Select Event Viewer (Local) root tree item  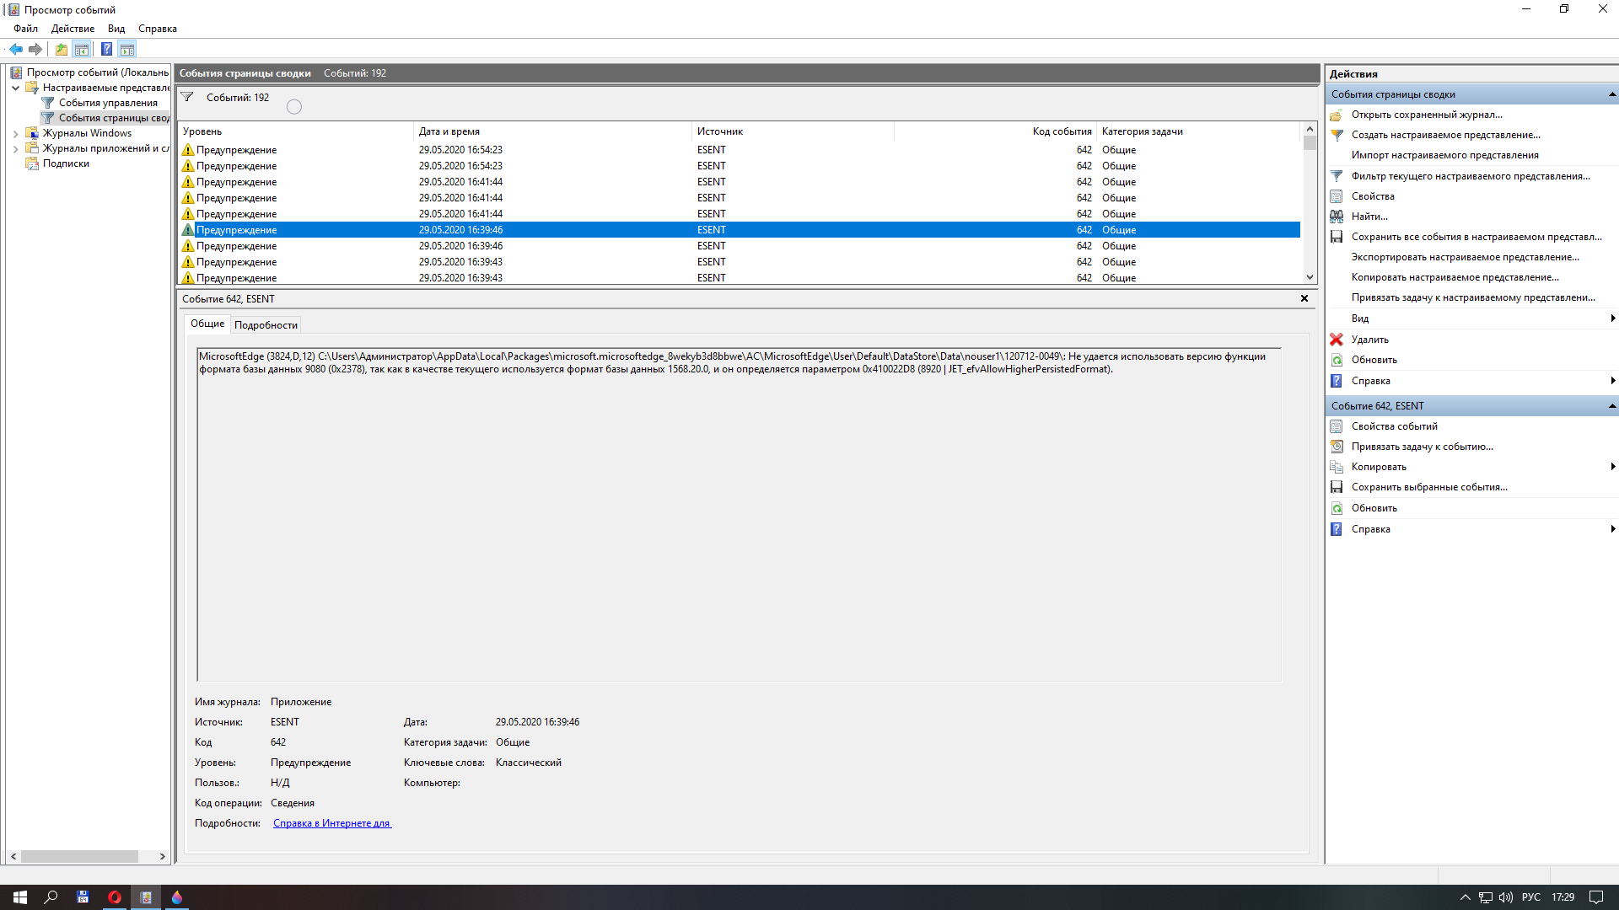pos(97,72)
